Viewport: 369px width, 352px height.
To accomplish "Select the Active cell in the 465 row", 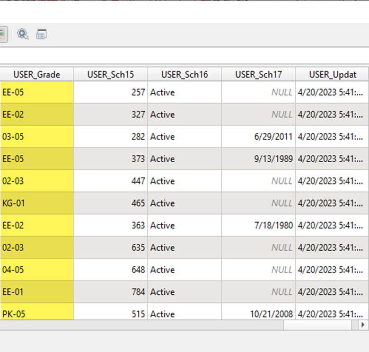I will (184, 203).
